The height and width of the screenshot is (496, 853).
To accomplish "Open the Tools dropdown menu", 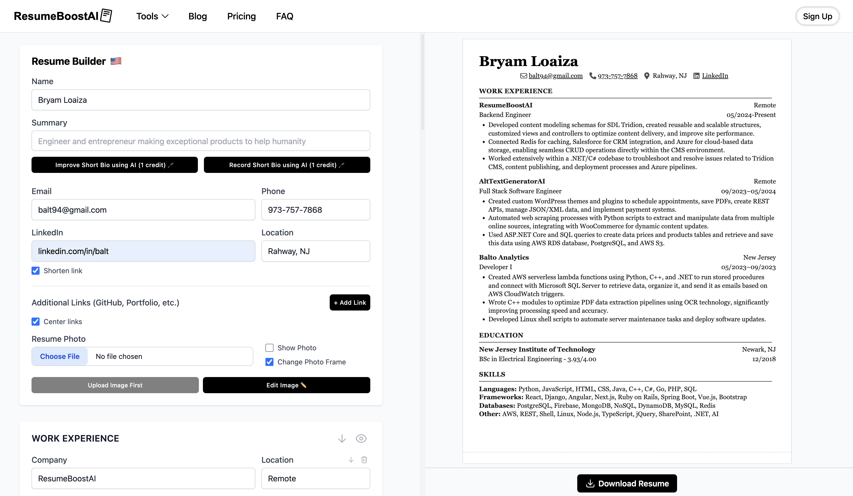I will 152,16.
